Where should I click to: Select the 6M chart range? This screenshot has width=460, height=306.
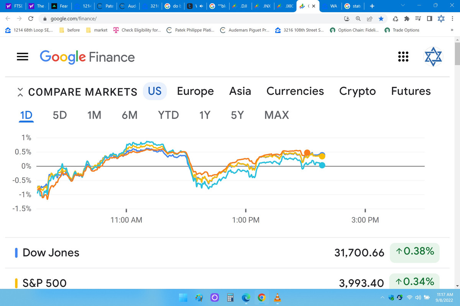130,115
